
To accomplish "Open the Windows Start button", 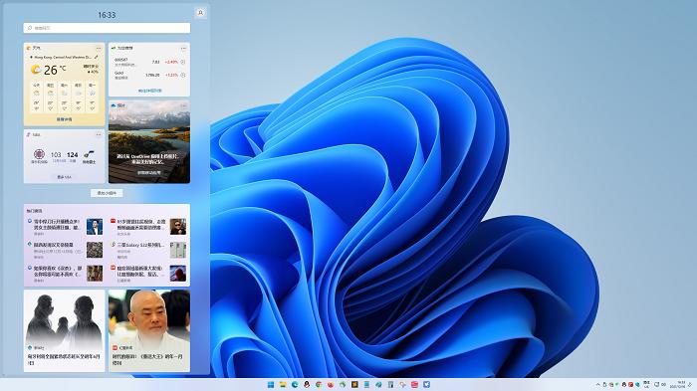I will click(x=271, y=384).
